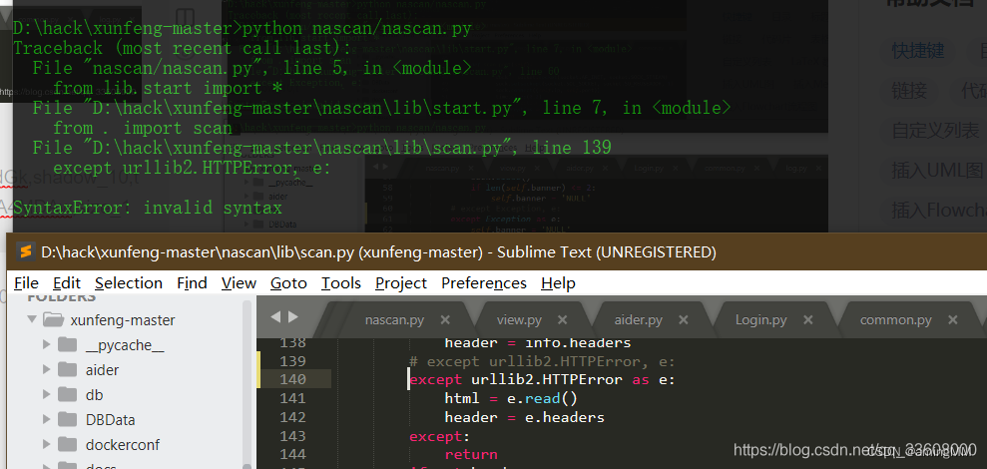987x469 pixels.
Task: Click line number 141 in gutter
Action: coord(293,398)
